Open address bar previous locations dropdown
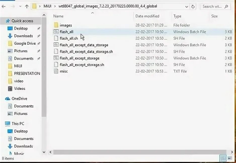This screenshot has height=163, width=236. [x=187, y=7]
